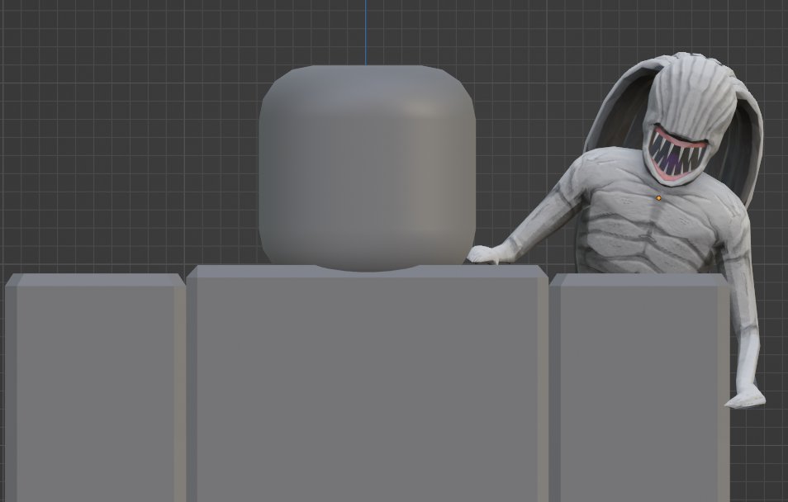Screen dimensions: 788x502
Task: Click the top edge of the right arm block
Action: (644, 281)
